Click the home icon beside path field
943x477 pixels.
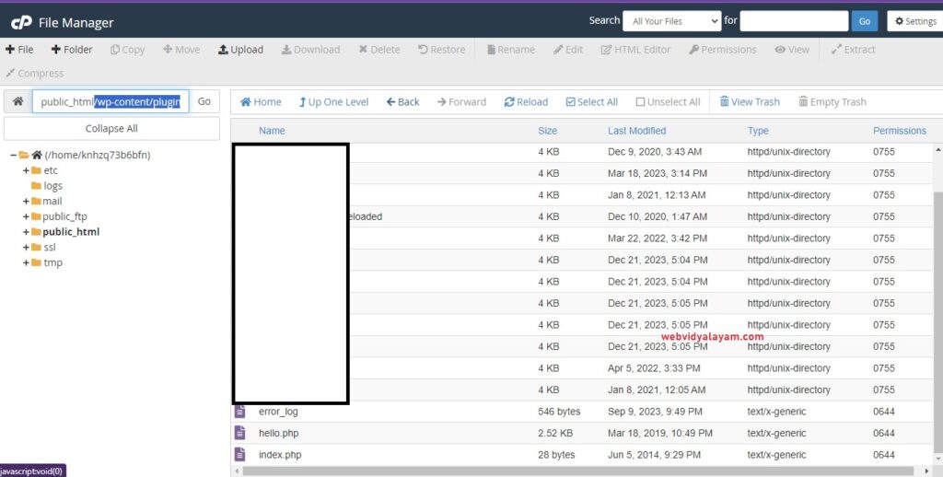(x=17, y=101)
